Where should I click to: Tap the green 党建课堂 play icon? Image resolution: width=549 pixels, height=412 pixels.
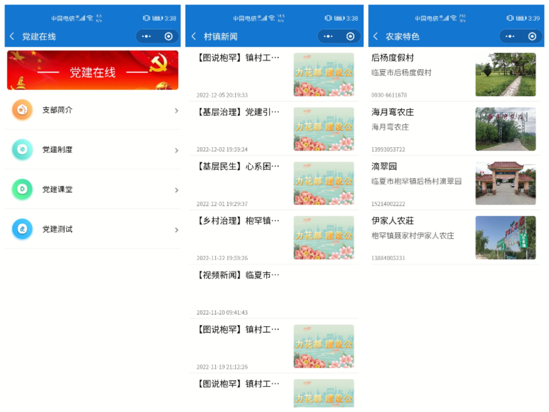[23, 189]
